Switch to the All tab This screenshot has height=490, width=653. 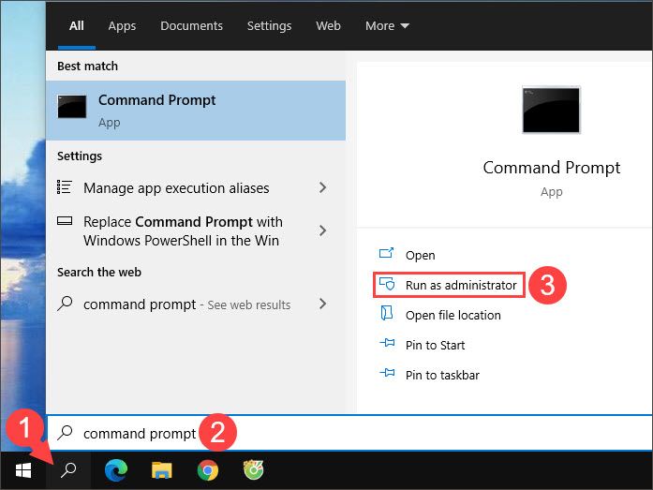point(77,26)
